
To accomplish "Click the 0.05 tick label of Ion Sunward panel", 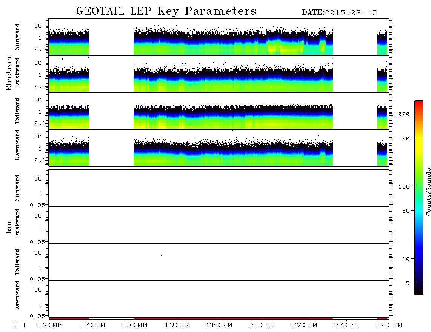I will pyautogui.click(x=37, y=205).
